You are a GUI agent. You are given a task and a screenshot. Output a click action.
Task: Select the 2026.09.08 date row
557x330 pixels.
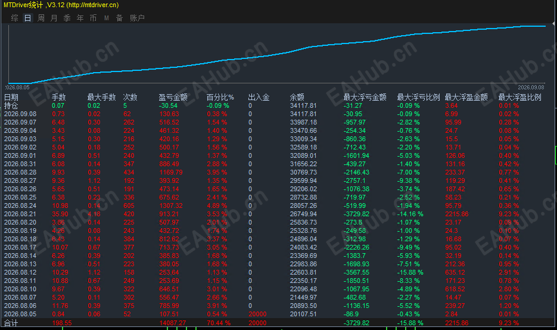point(277,114)
